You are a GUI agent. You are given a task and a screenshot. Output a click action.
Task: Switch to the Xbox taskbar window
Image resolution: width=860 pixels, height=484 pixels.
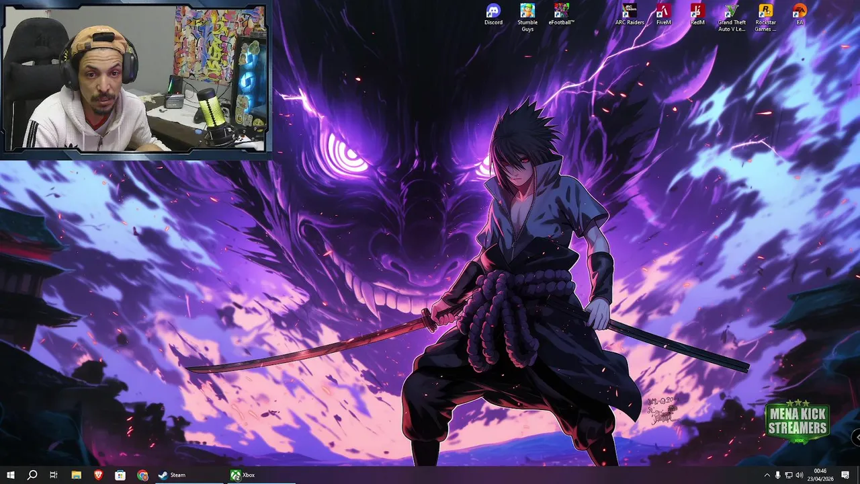[262, 475]
